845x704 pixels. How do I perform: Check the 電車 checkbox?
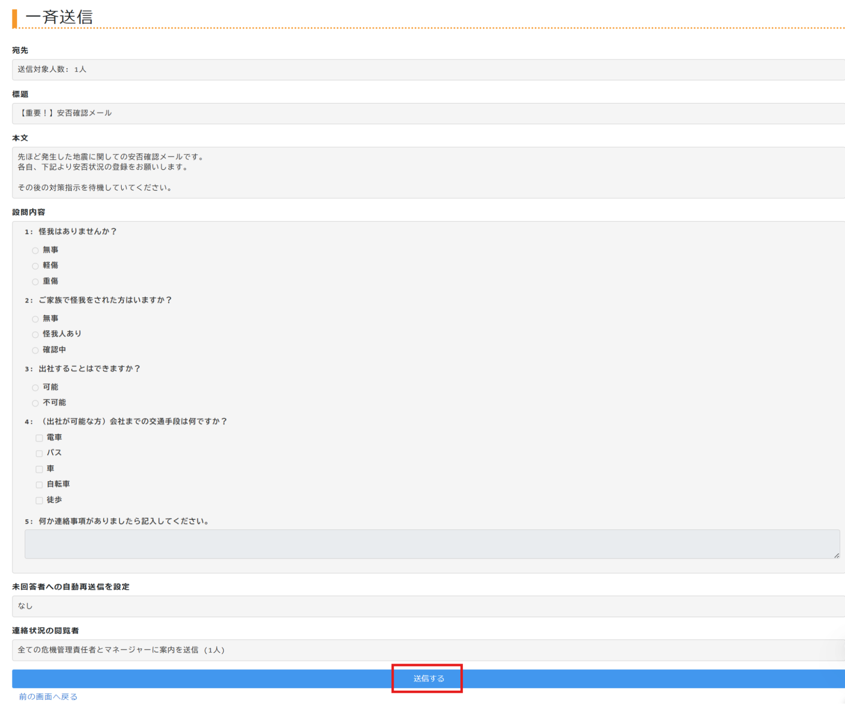click(x=39, y=438)
